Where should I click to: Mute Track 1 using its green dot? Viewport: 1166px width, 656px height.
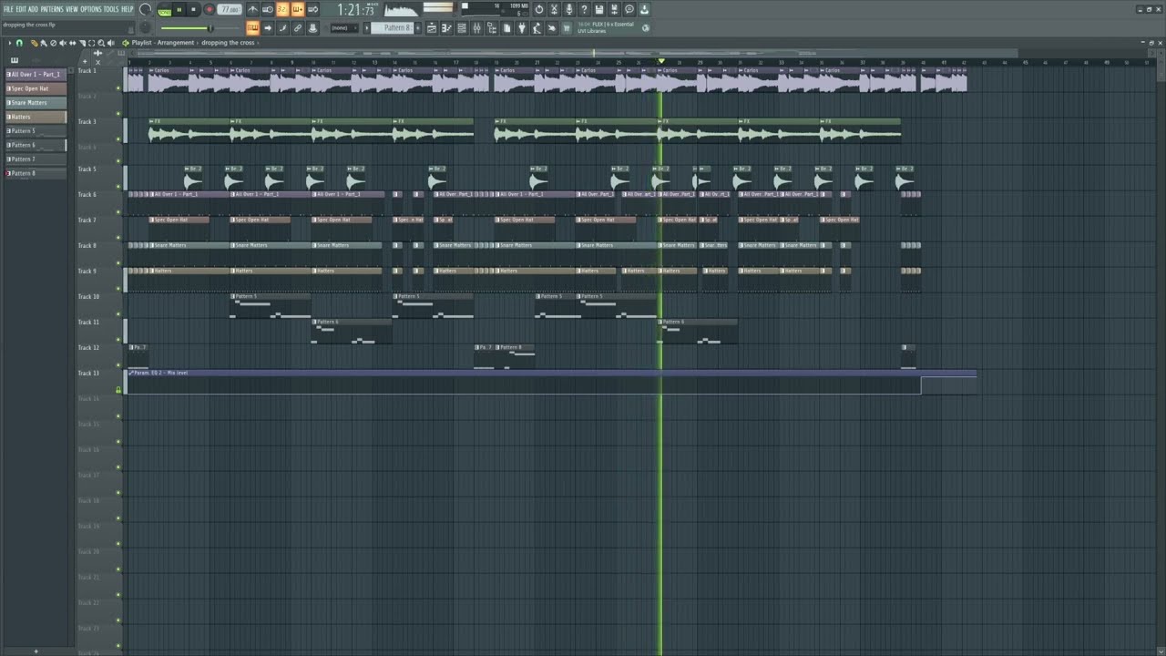coord(118,88)
